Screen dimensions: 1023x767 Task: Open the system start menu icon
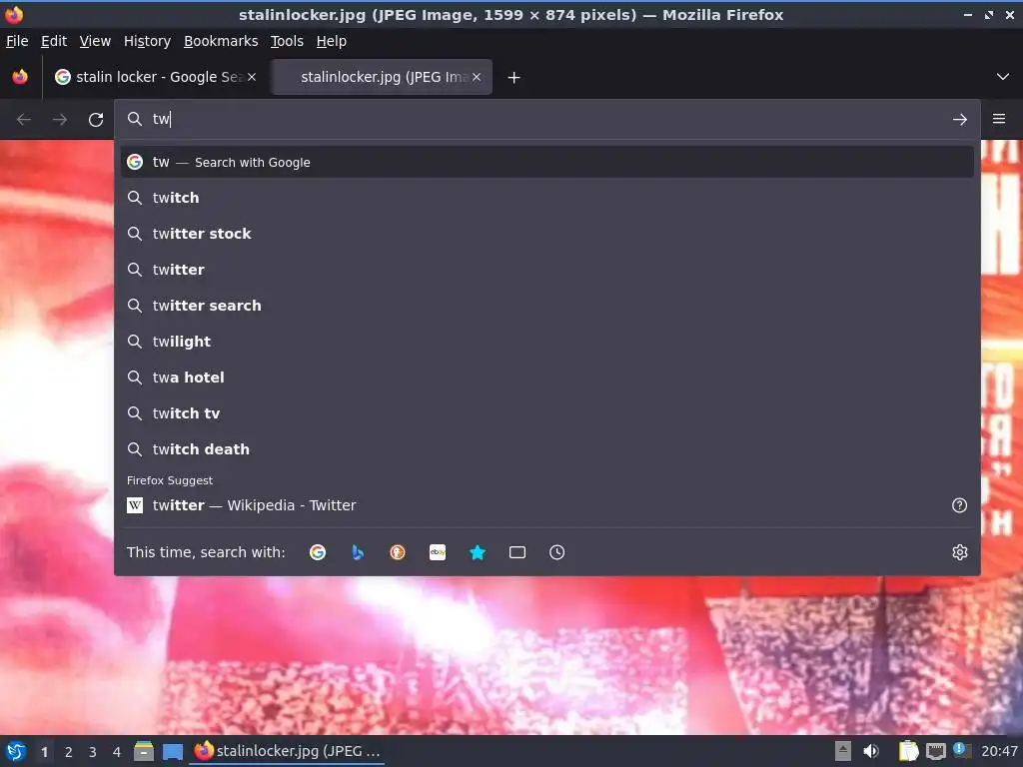pos(16,751)
